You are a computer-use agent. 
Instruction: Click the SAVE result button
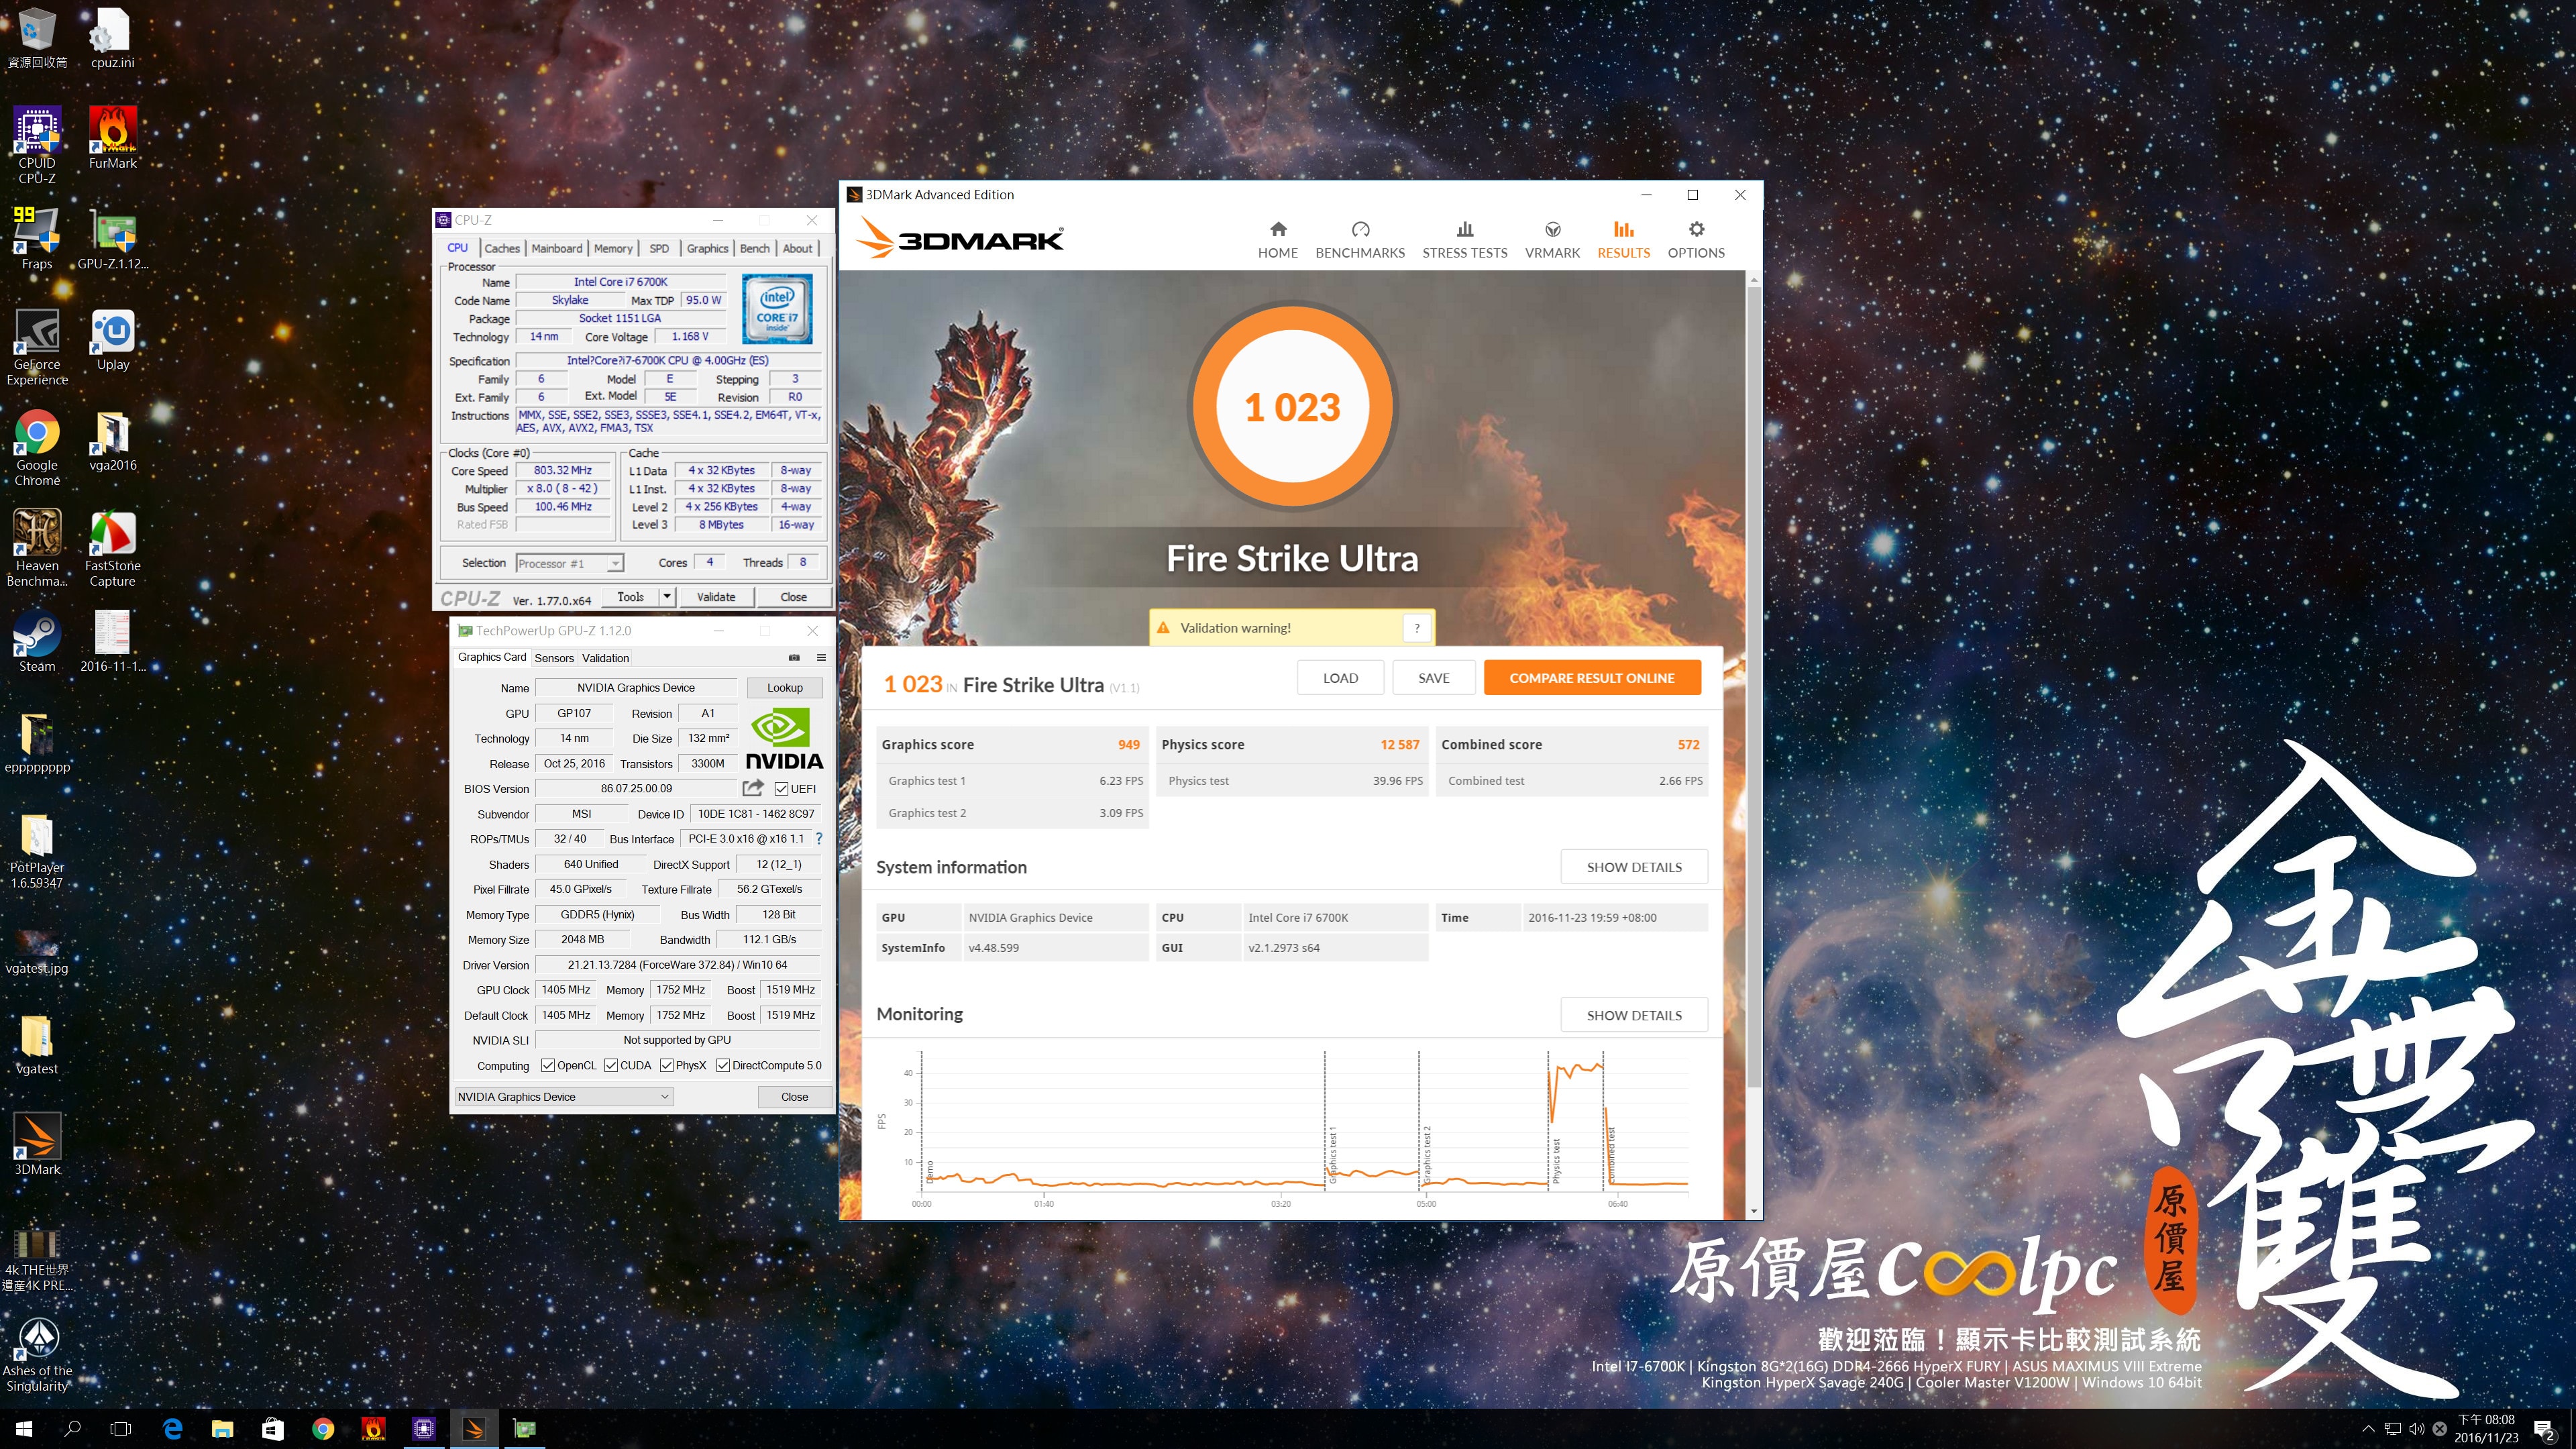tap(1433, 677)
